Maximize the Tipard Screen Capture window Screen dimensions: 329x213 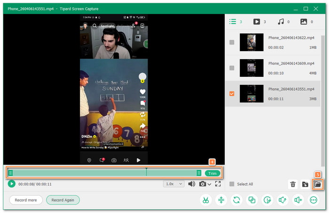[x=305, y=9]
